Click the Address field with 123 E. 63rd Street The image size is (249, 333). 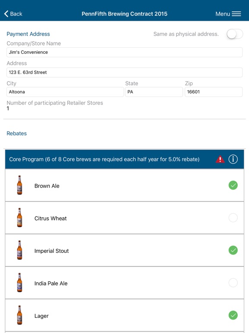(x=124, y=72)
